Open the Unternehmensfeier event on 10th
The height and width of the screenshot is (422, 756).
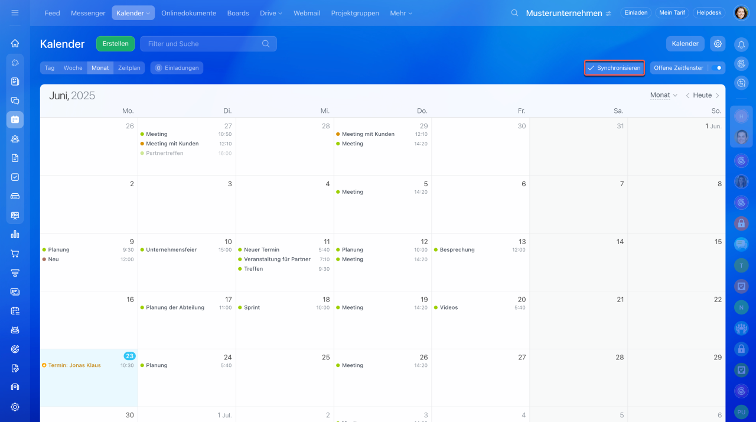tap(187, 250)
